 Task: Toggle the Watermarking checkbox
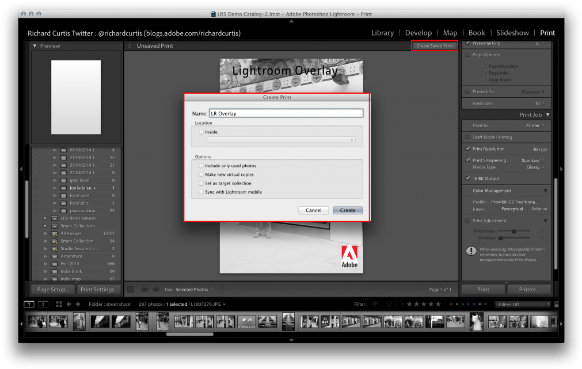(x=467, y=43)
